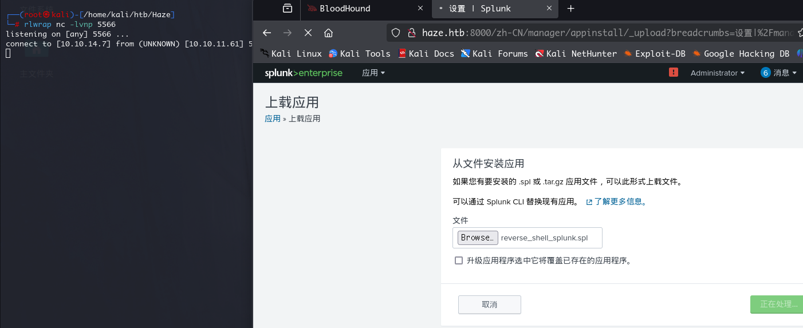The image size is (803, 328).
Task: Click the 上载应用 page heading
Action: pos(292,102)
